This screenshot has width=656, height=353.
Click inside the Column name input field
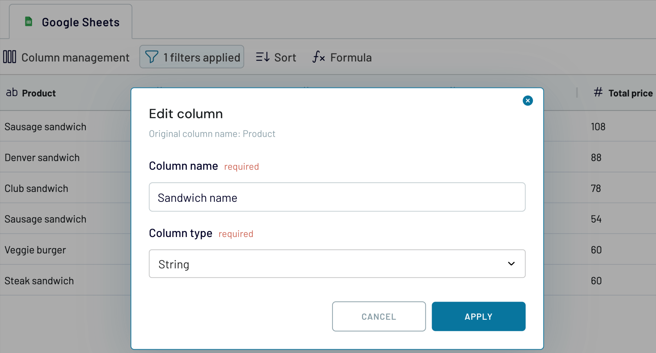click(x=336, y=197)
